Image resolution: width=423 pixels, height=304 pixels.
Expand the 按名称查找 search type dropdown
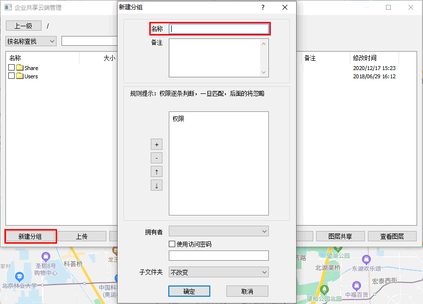tap(31, 41)
